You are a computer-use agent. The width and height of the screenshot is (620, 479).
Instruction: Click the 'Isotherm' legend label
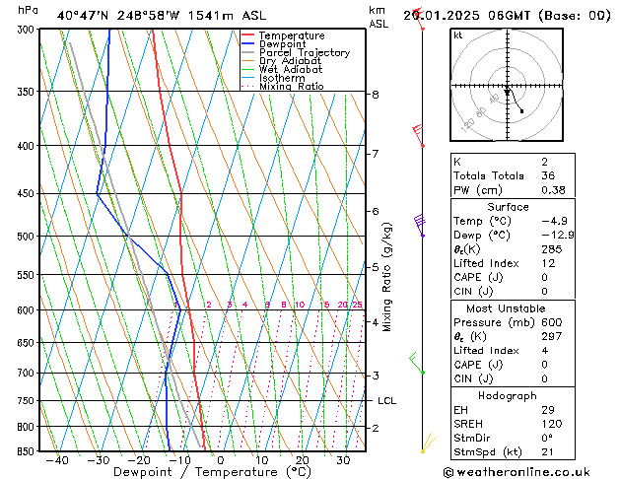pos(282,78)
